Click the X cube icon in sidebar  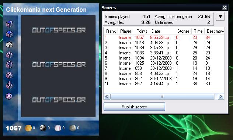9,96
